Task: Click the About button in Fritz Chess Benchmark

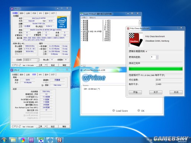Action: 155,92
